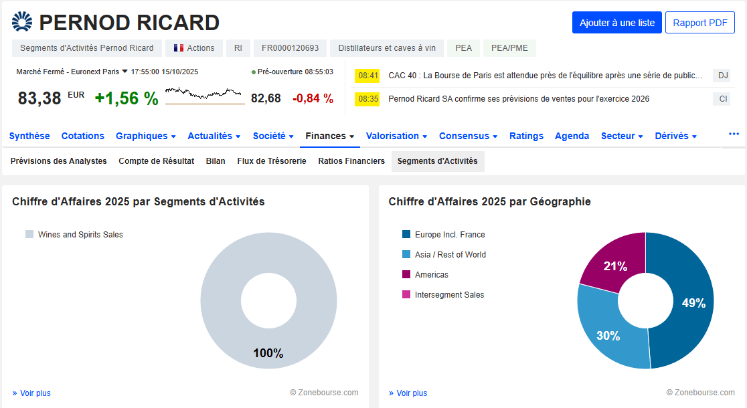The width and height of the screenshot is (747, 408).
Task: Open Ratios Financiers sub-tab
Action: 351,161
